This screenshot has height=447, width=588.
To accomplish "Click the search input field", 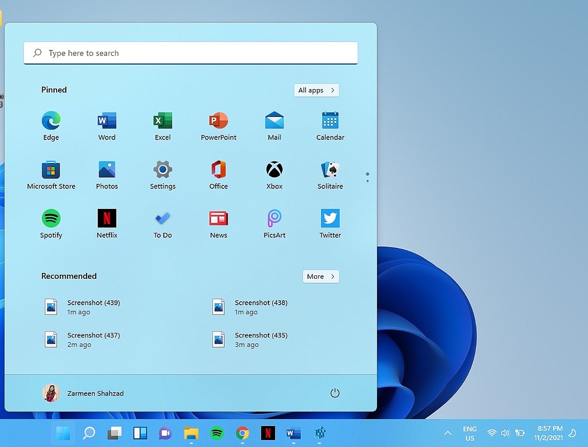I will pos(191,53).
